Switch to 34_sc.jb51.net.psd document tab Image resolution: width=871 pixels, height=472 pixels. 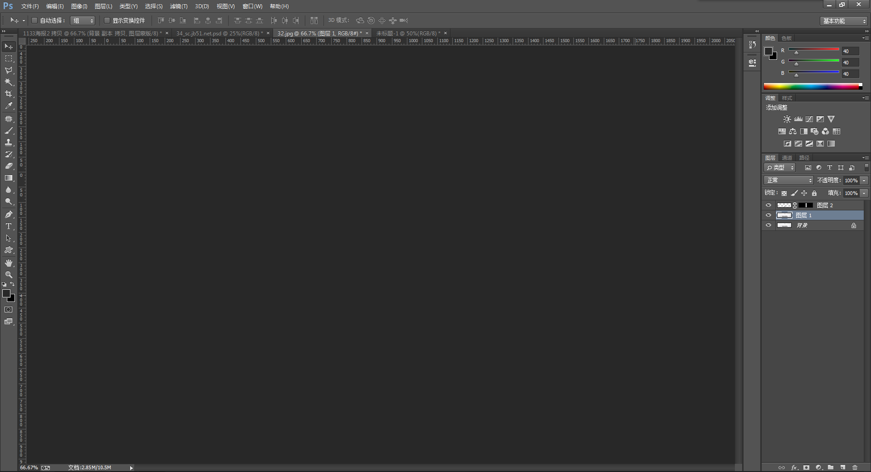click(220, 33)
